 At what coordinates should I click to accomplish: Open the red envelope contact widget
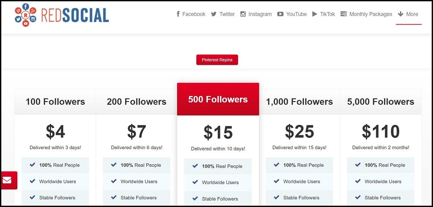click(8, 180)
